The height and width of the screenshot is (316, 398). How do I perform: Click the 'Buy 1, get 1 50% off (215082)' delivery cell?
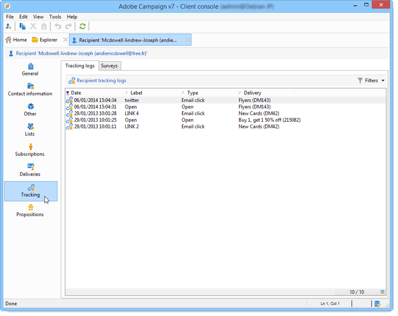point(269,120)
